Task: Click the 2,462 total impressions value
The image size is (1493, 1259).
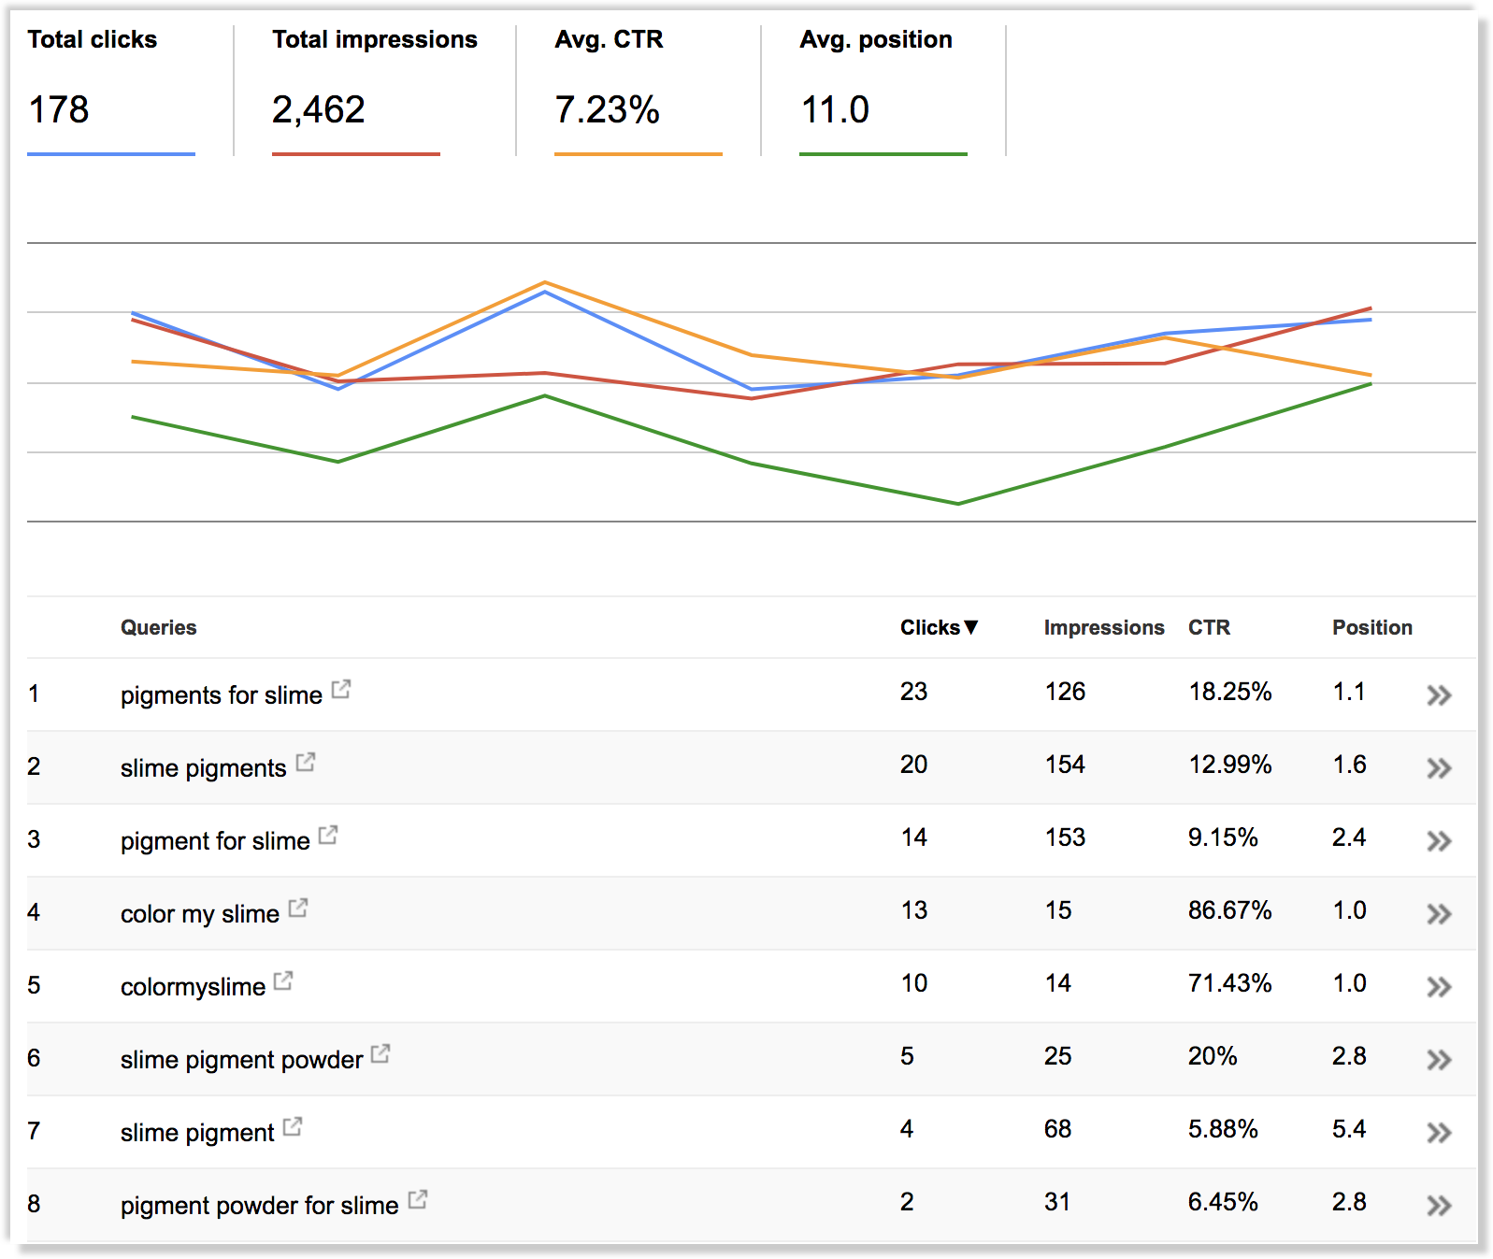Action: (319, 110)
